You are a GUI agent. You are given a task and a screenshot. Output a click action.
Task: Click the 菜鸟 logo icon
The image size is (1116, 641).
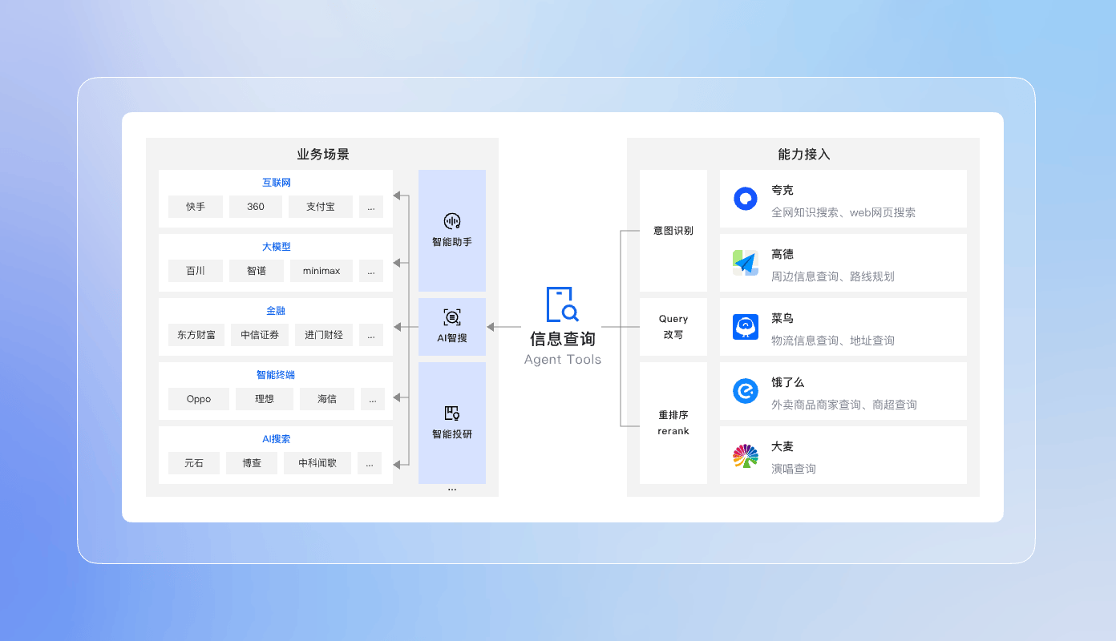click(x=746, y=327)
